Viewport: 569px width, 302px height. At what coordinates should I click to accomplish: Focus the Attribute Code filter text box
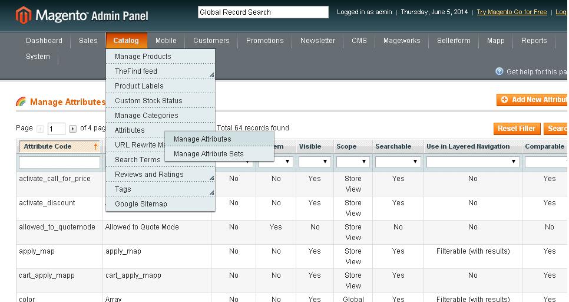tap(59, 162)
